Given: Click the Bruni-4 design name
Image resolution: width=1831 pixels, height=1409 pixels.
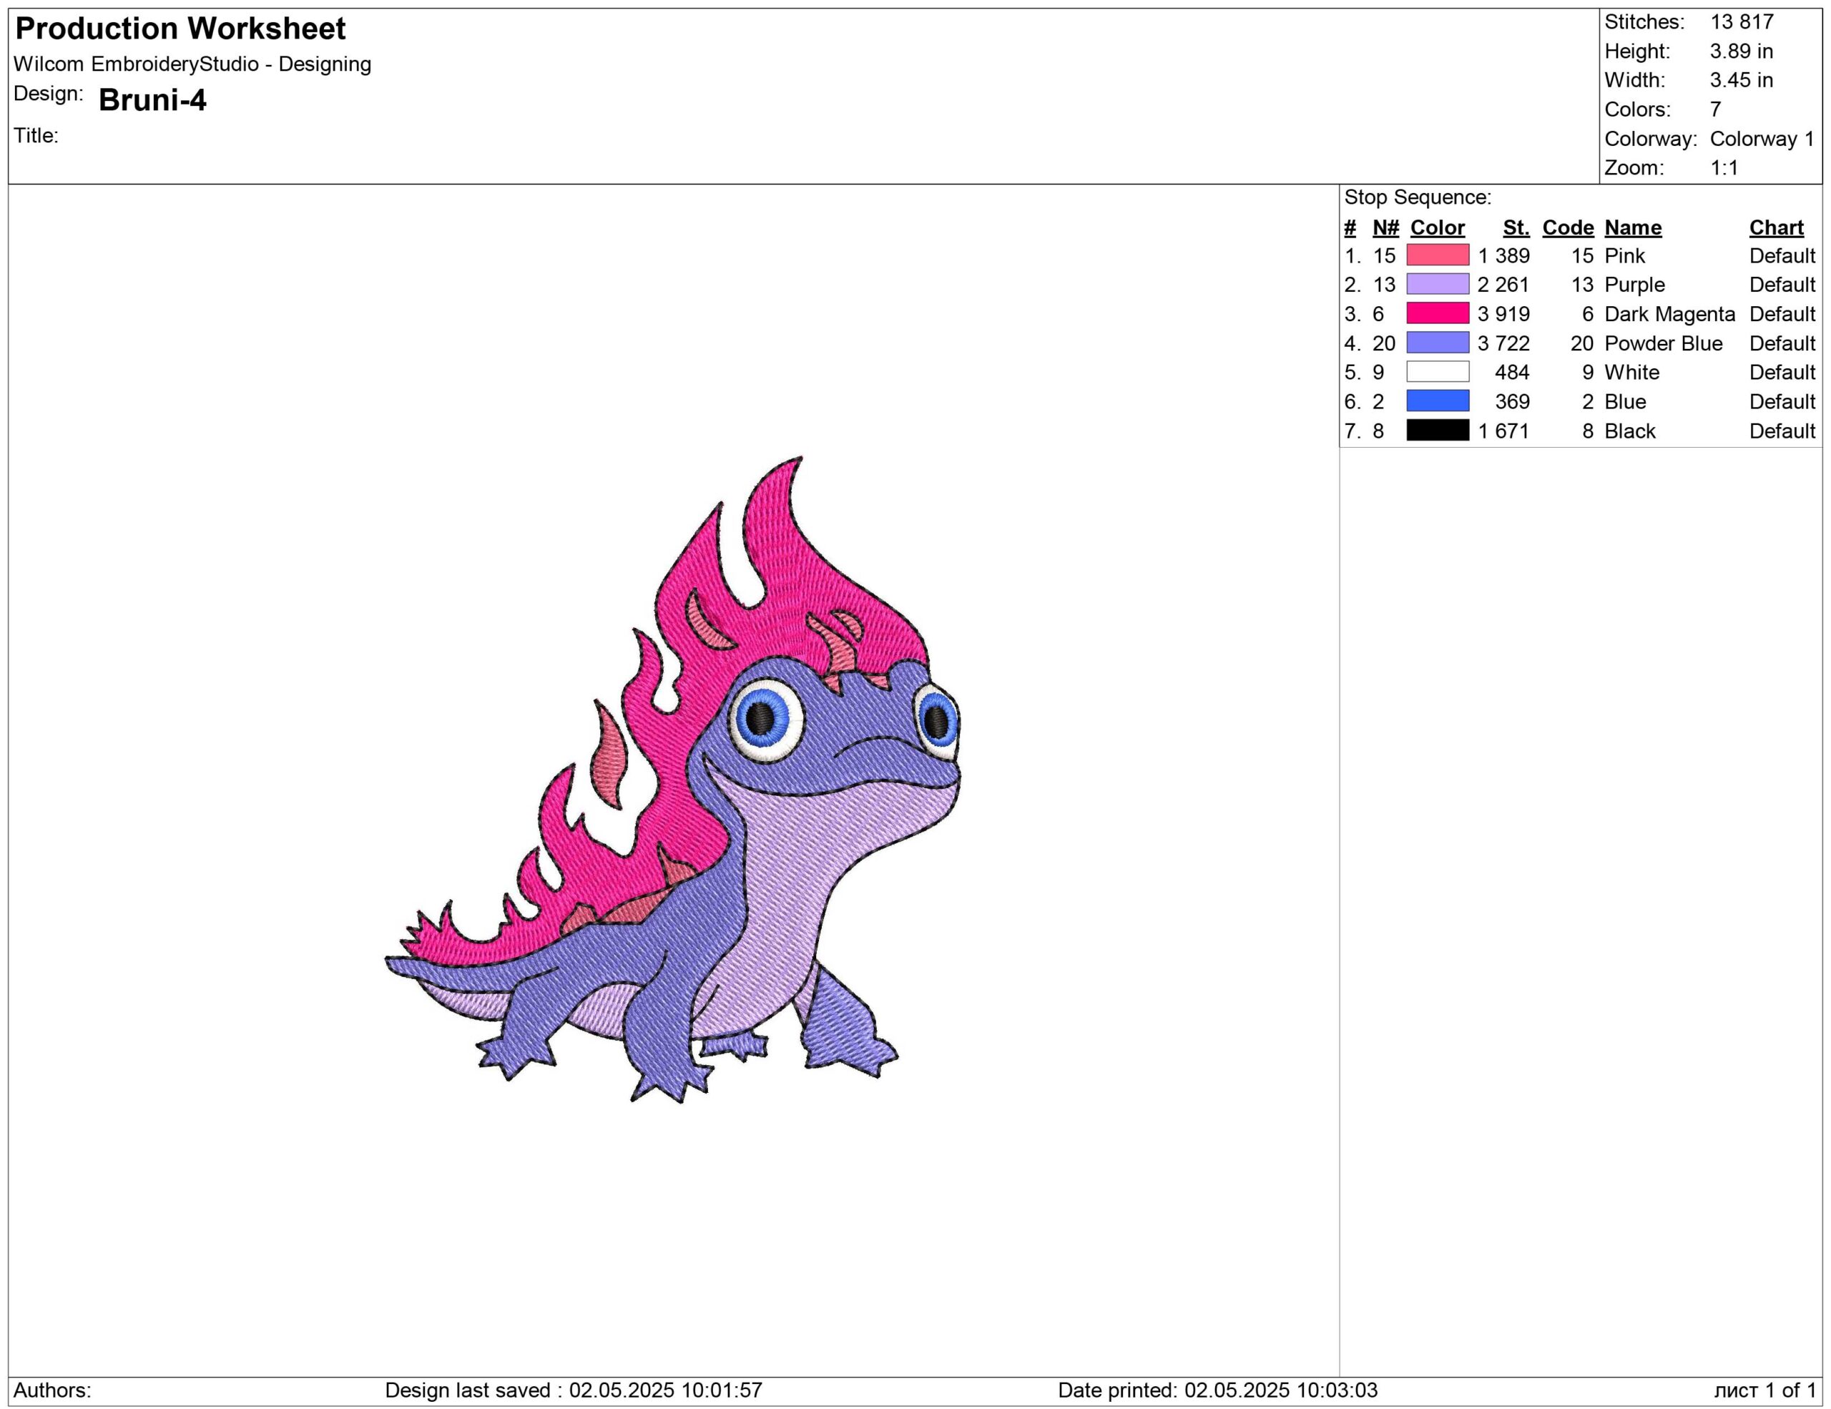Looking at the screenshot, I should click(x=152, y=101).
